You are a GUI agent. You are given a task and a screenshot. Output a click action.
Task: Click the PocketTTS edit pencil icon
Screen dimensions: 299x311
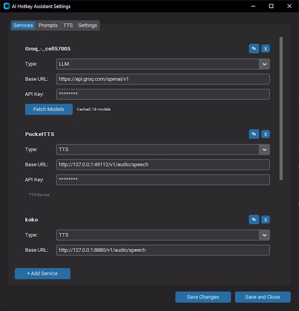[x=254, y=134]
